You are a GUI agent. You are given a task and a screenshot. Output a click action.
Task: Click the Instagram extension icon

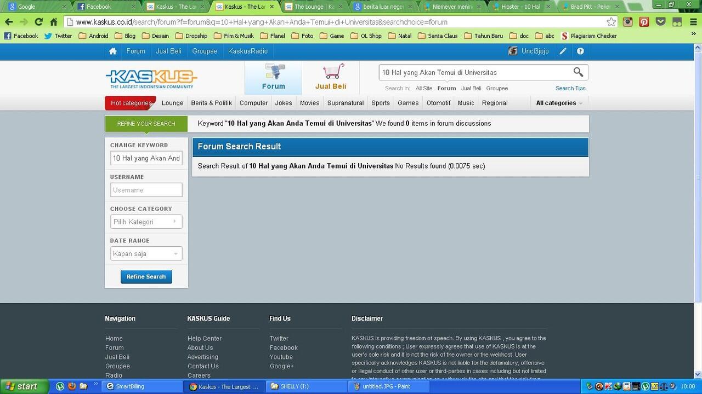pos(628,22)
